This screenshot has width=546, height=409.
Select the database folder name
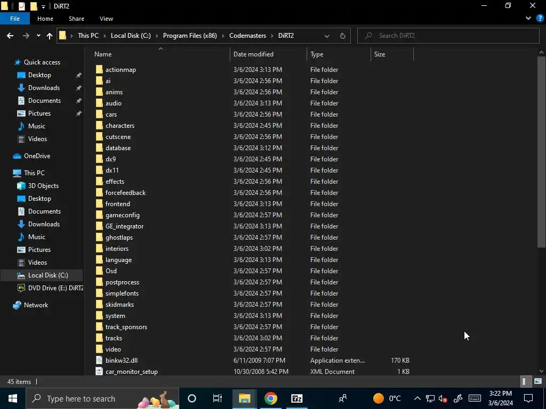coord(118,148)
